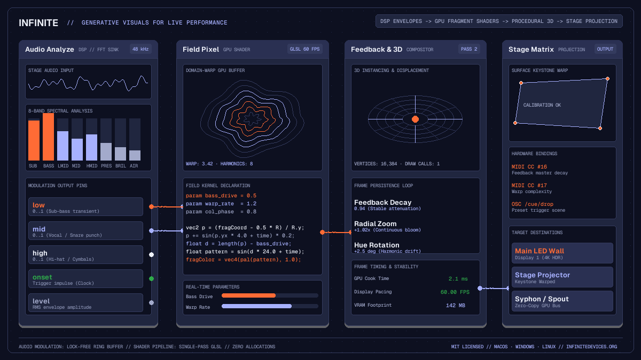Click the fragColor code line
The width and height of the screenshot is (641, 360).
point(244,260)
